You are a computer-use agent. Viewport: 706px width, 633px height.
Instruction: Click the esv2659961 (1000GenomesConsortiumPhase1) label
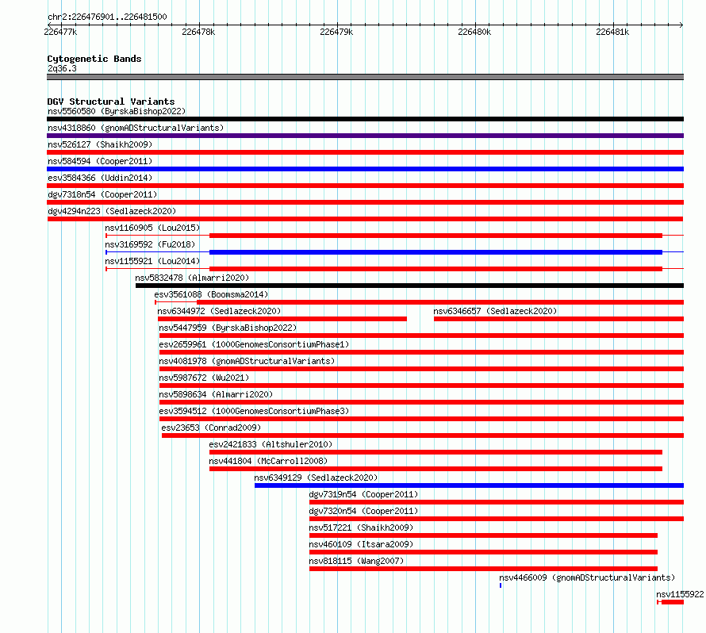tap(254, 344)
